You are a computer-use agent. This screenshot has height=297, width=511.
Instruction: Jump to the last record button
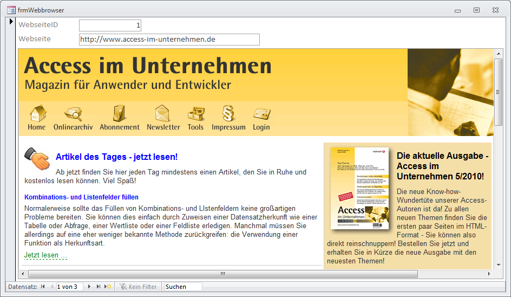[99, 287]
